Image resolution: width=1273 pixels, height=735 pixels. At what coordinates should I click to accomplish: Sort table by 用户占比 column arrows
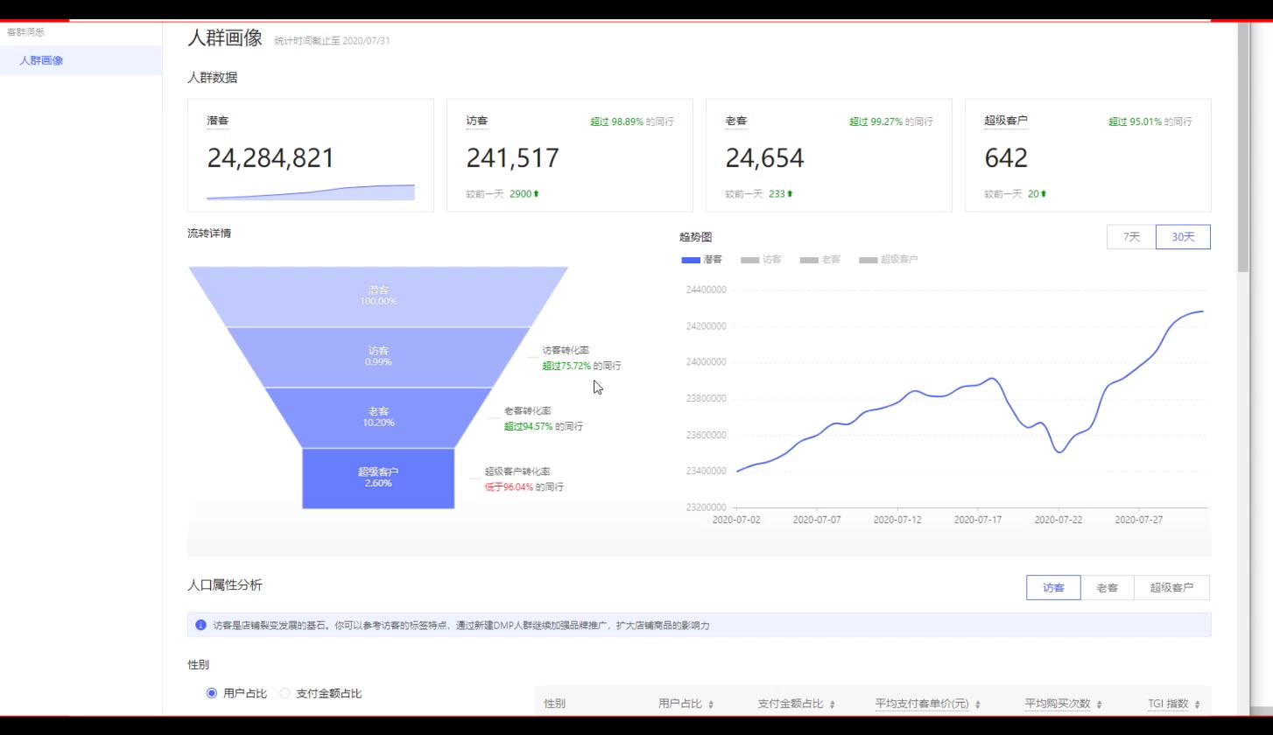tap(711, 704)
